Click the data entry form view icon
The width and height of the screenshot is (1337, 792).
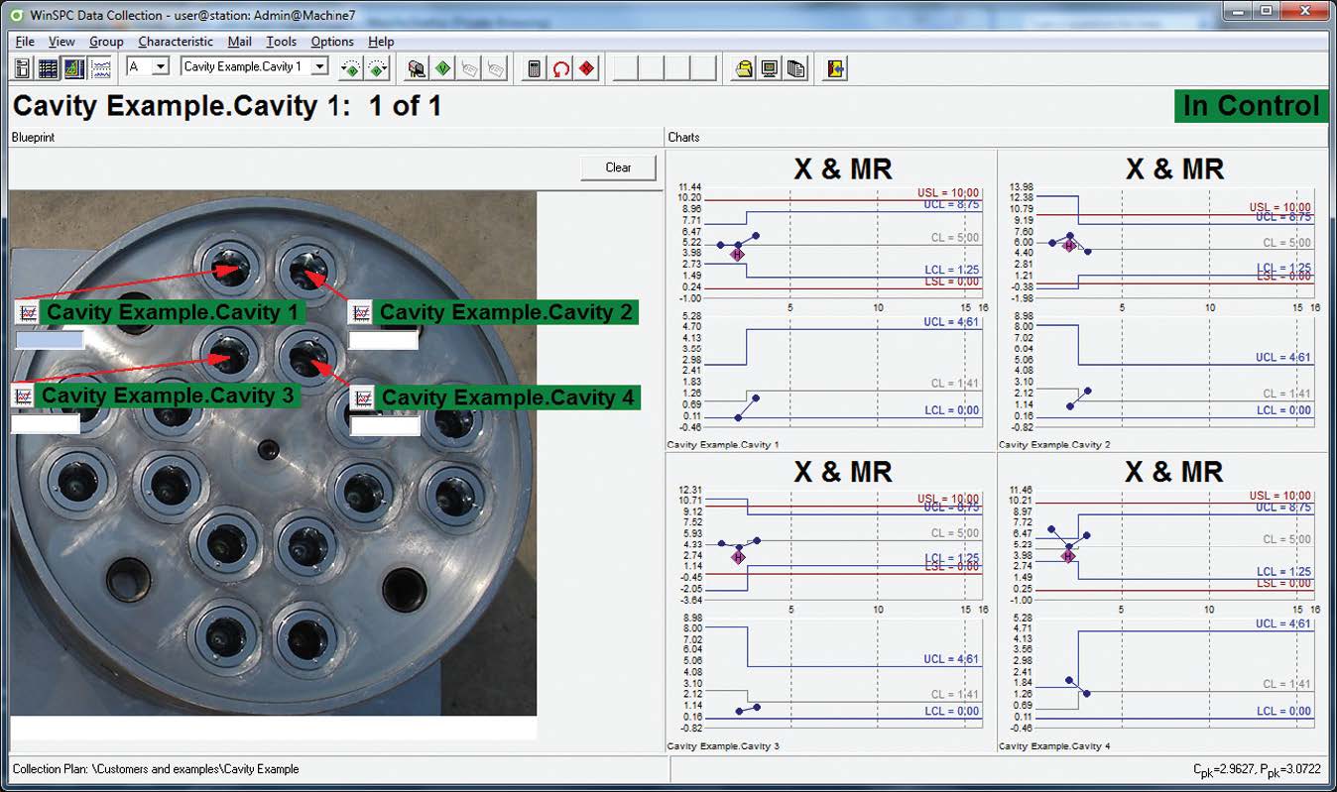(22, 68)
